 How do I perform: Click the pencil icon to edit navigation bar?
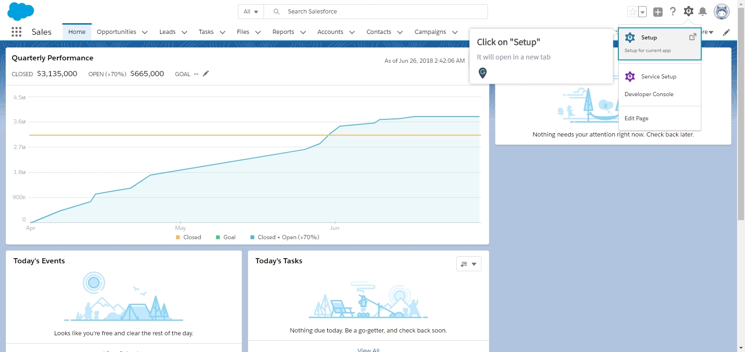pos(726,32)
